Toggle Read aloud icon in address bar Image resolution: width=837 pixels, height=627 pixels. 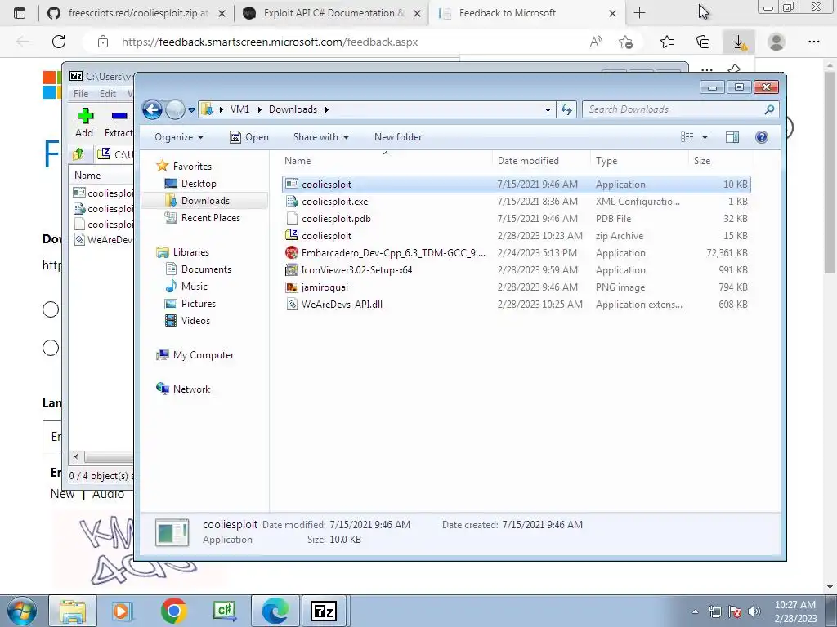tap(596, 42)
